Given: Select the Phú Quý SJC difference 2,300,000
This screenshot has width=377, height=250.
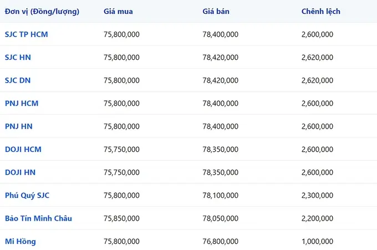Looking at the screenshot, I should click(x=317, y=196).
